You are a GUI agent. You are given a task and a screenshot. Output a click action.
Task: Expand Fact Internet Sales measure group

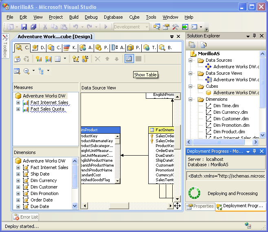(18, 103)
